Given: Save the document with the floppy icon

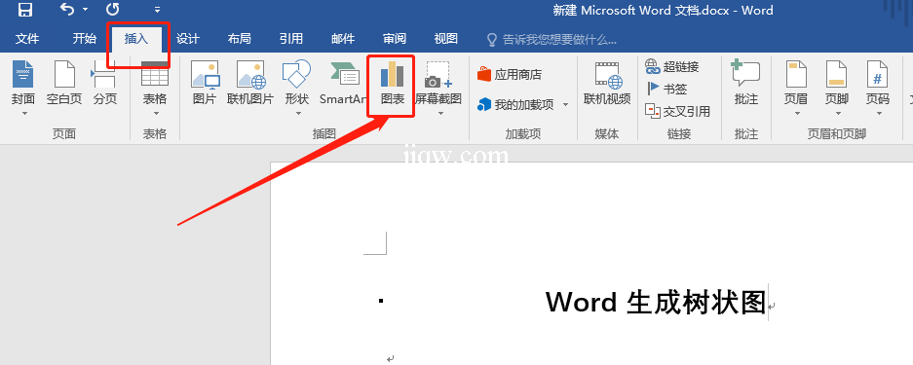Looking at the screenshot, I should (x=25, y=10).
